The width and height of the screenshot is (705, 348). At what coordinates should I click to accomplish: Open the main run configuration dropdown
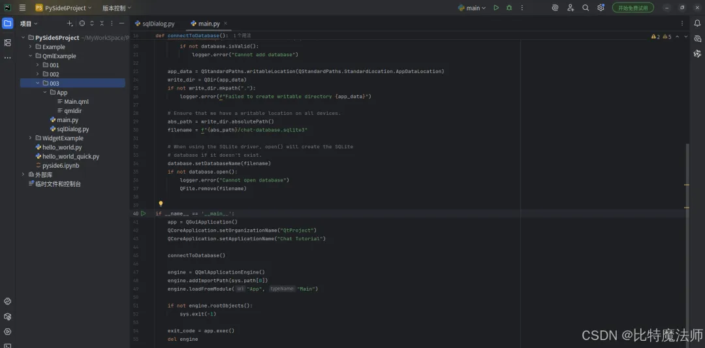(x=472, y=8)
